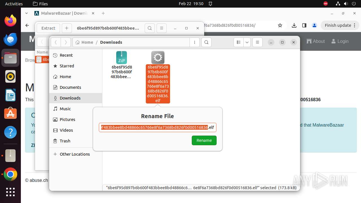Open the Music sidebar folder

[x=75, y=109]
